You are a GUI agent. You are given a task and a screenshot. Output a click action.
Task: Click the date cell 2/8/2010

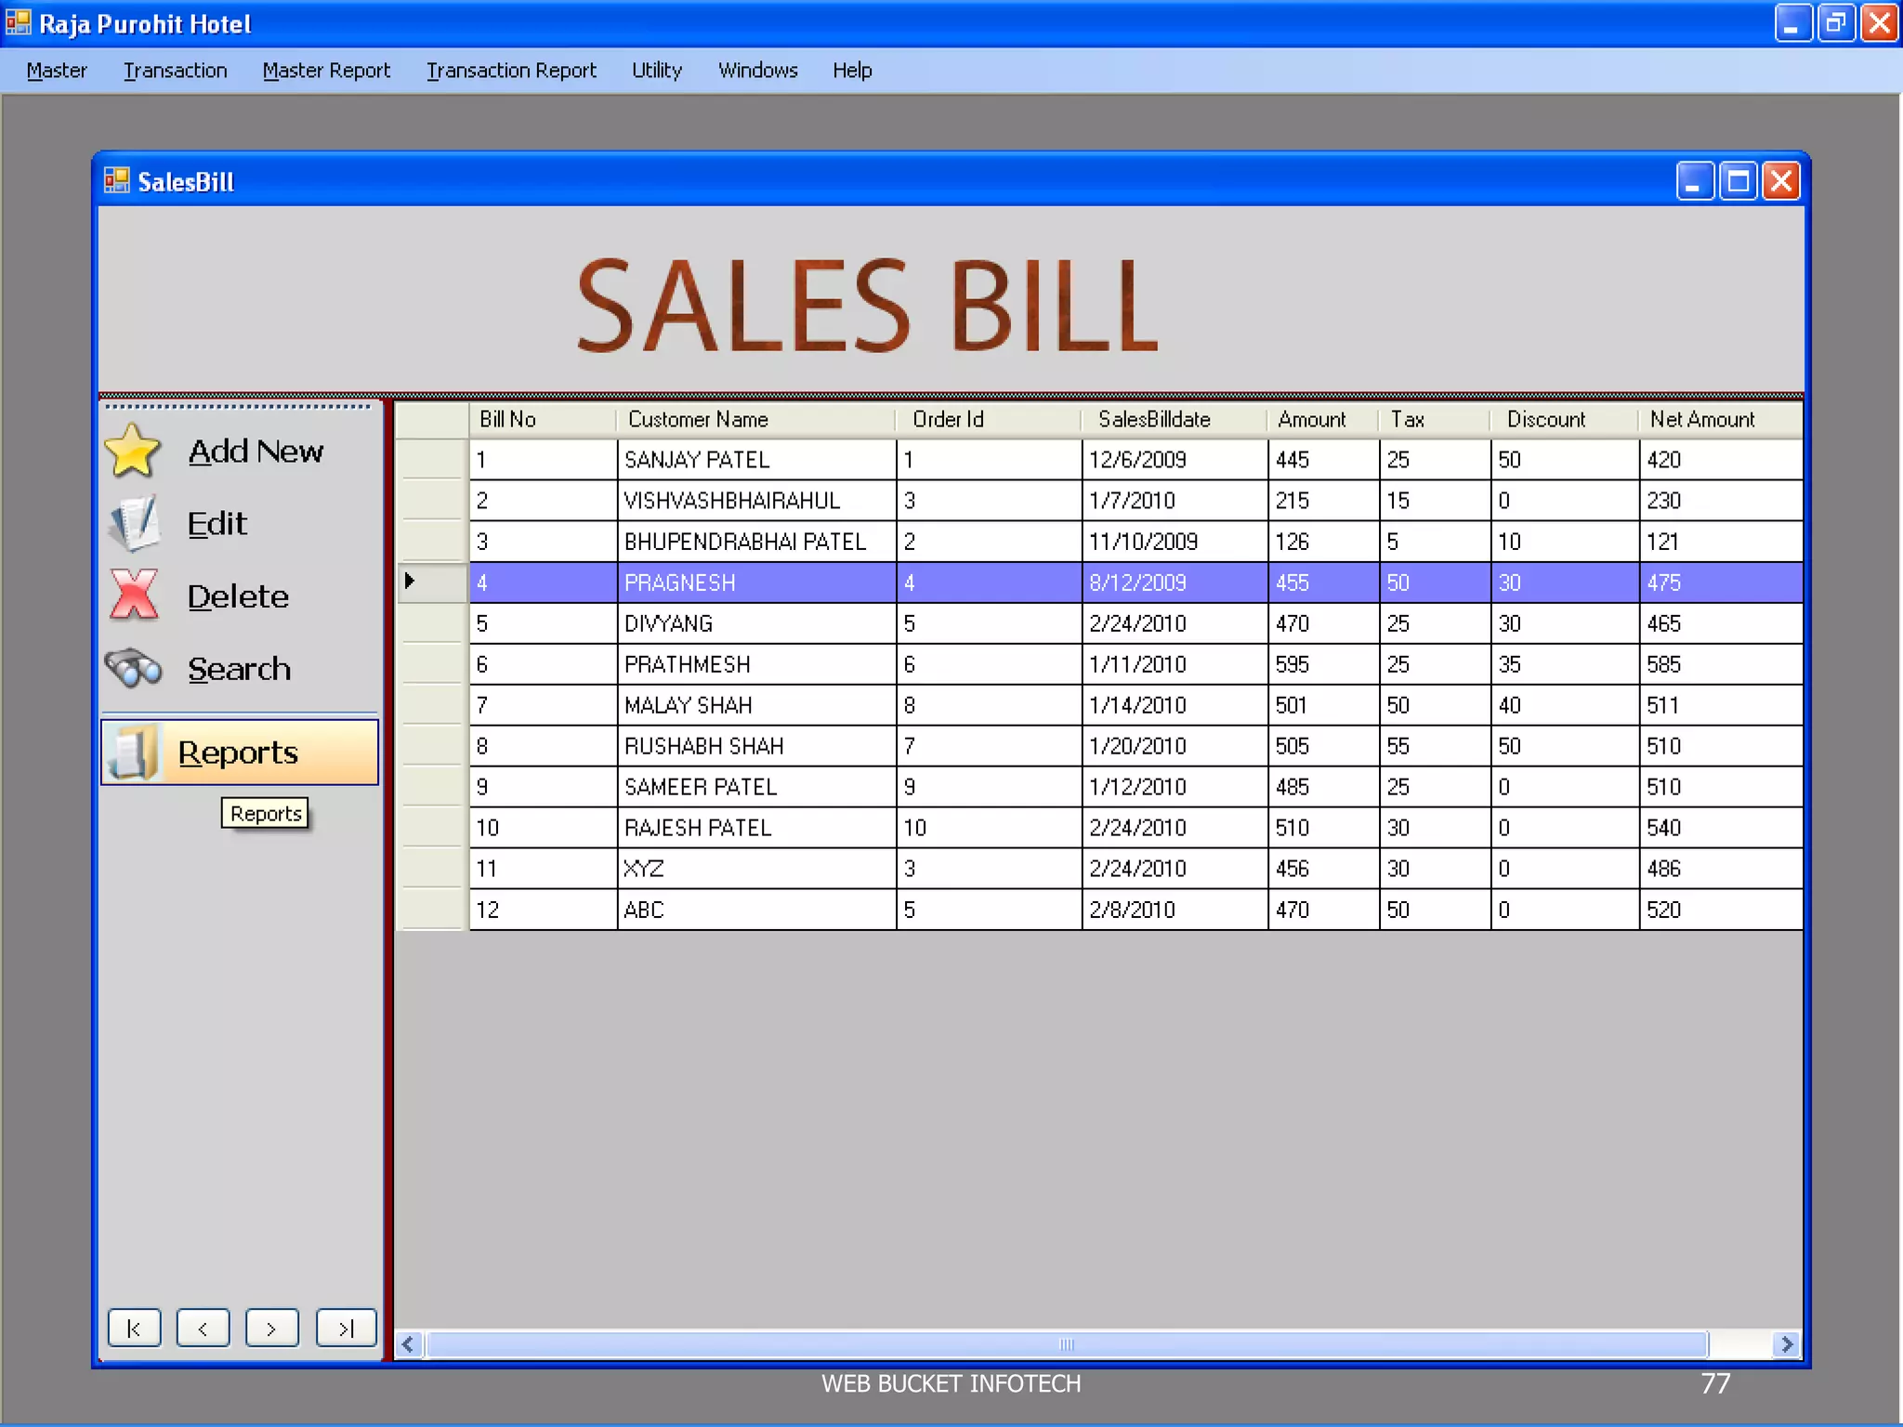1175,910
